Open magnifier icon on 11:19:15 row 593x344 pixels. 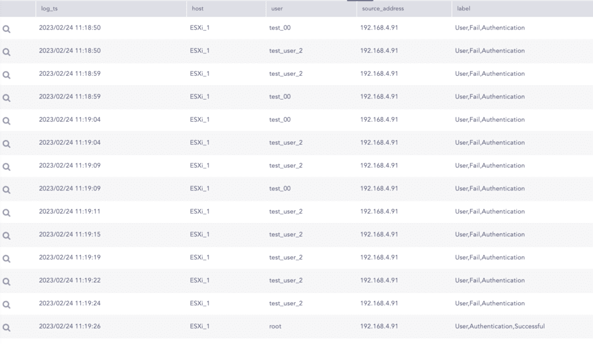click(x=6, y=235)
